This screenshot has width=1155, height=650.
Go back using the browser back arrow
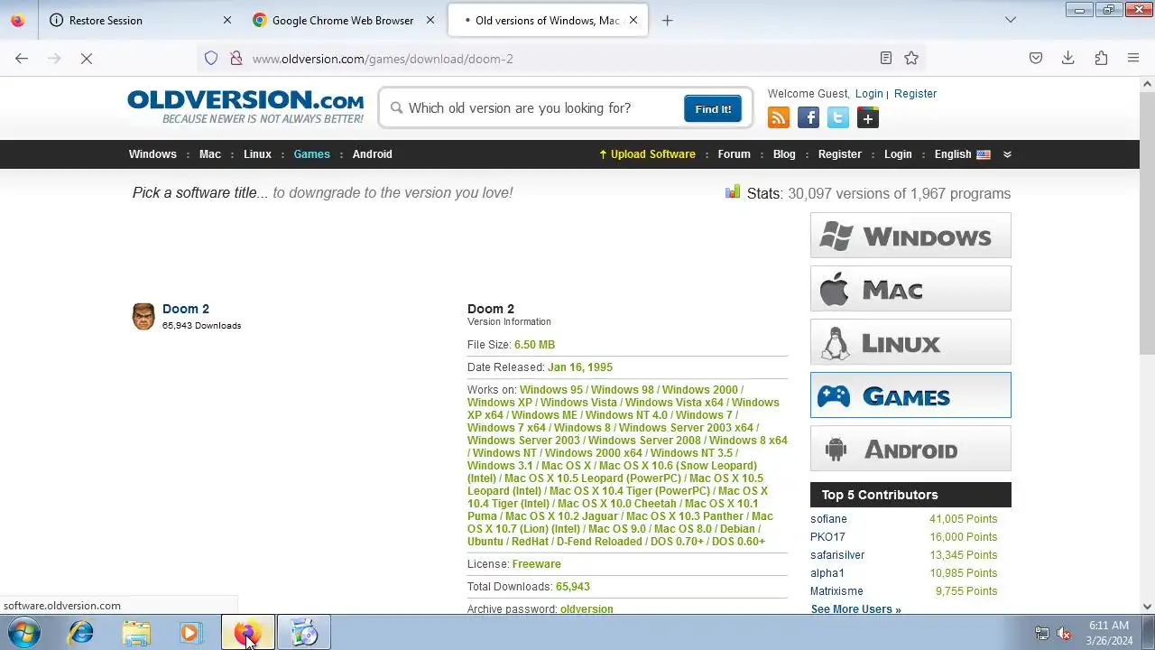[22, 59]
